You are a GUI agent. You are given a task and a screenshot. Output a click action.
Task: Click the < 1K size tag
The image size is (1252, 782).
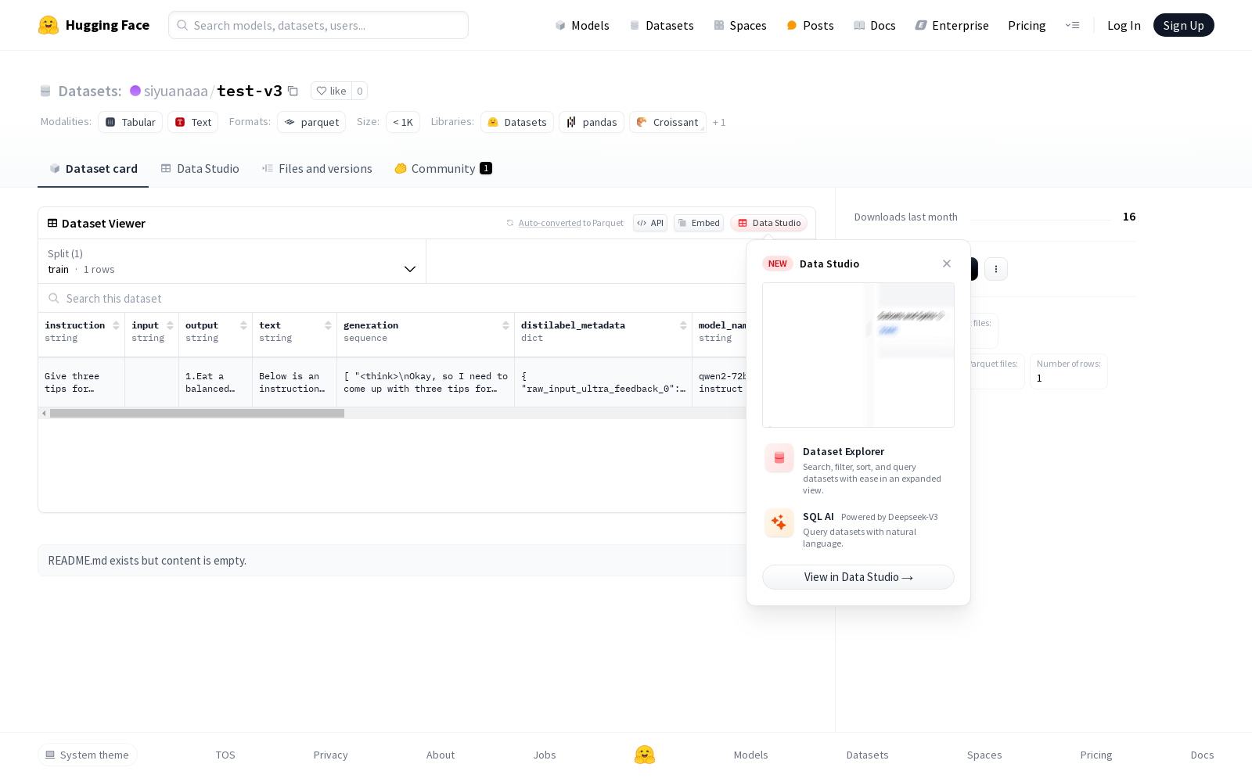tap(403, 122)
